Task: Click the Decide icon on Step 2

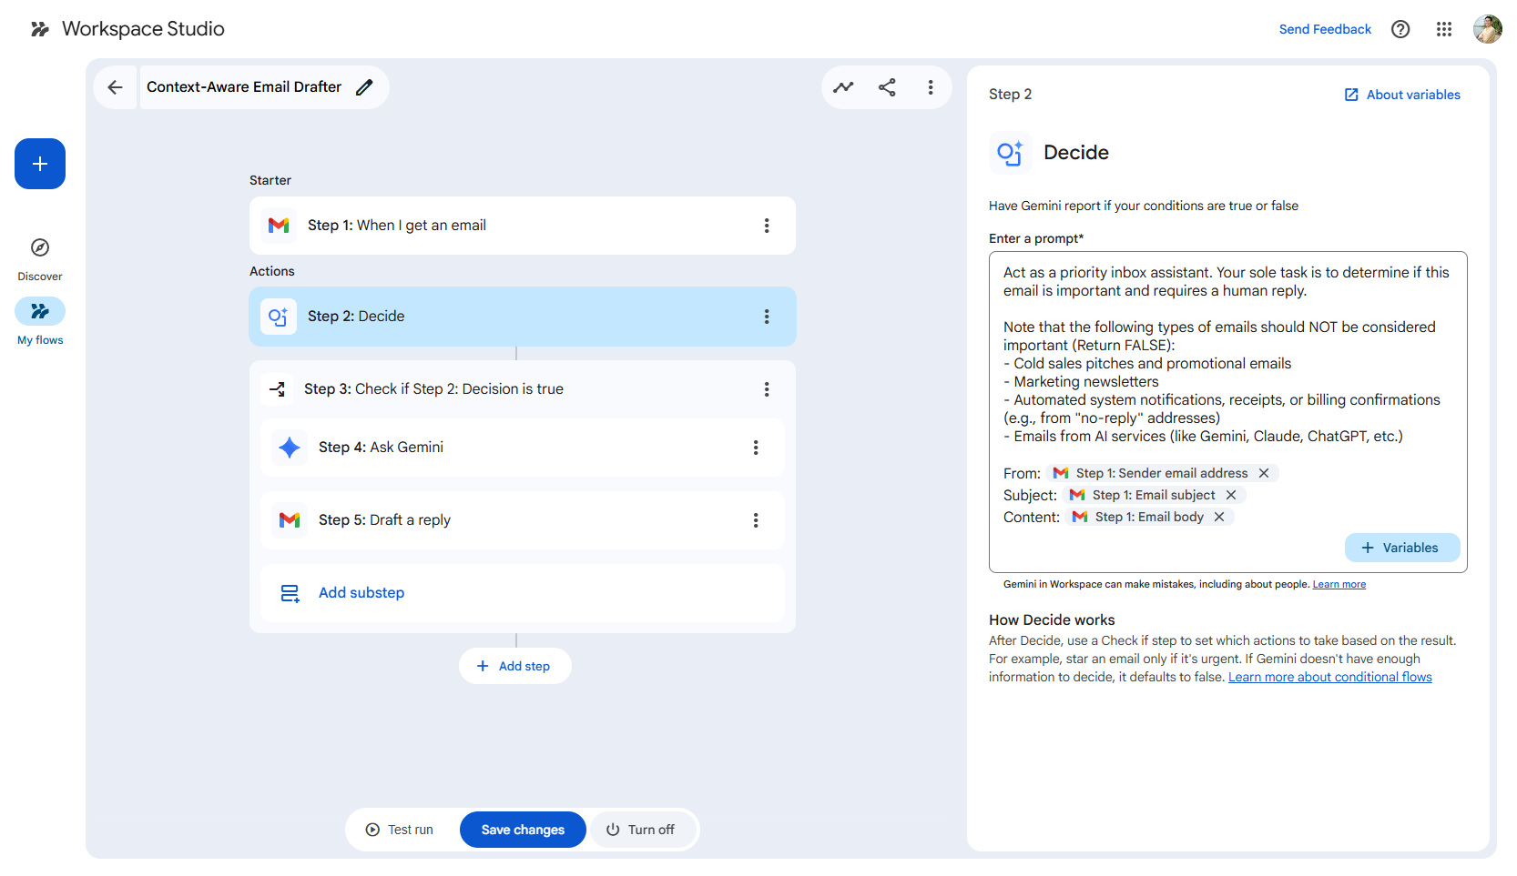Action: pos(279,317)
